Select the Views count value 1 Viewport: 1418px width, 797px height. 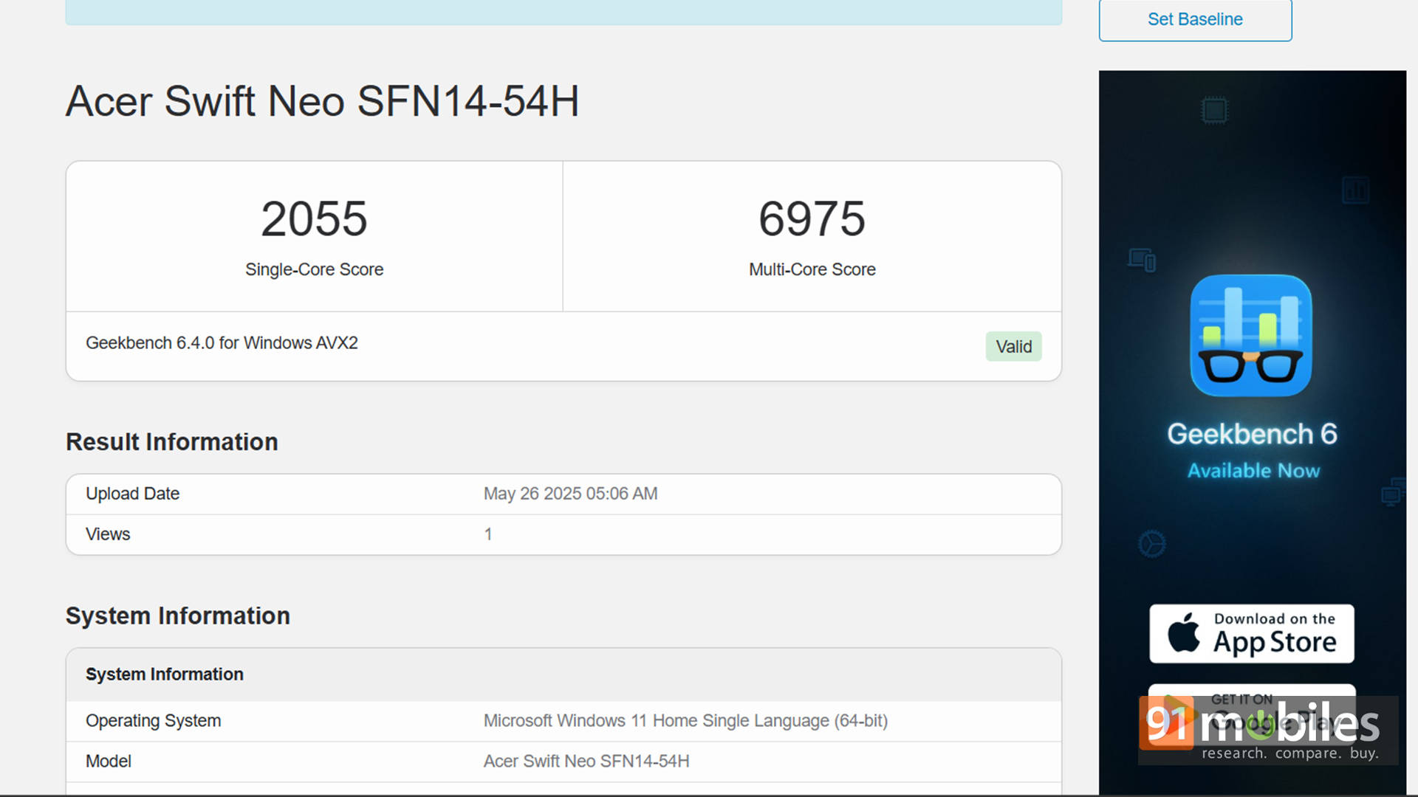pos(488,534)
